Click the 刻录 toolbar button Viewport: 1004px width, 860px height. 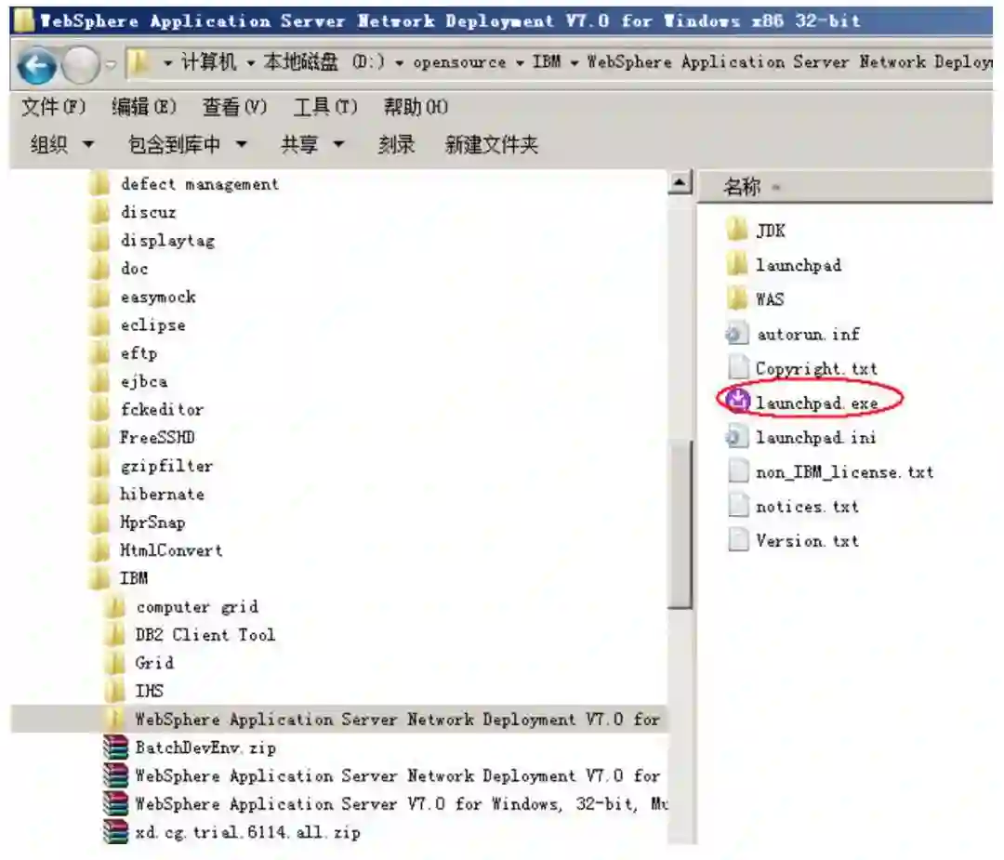click(x=396, y=145)
